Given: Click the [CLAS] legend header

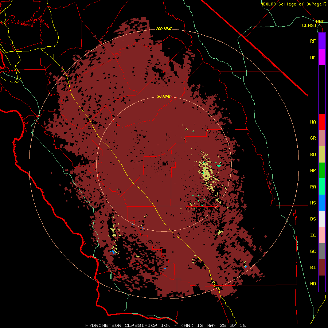Looking at the screenshot, I should (308, 25).
